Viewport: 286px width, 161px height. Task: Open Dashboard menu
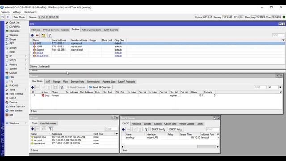pos(30,12)
